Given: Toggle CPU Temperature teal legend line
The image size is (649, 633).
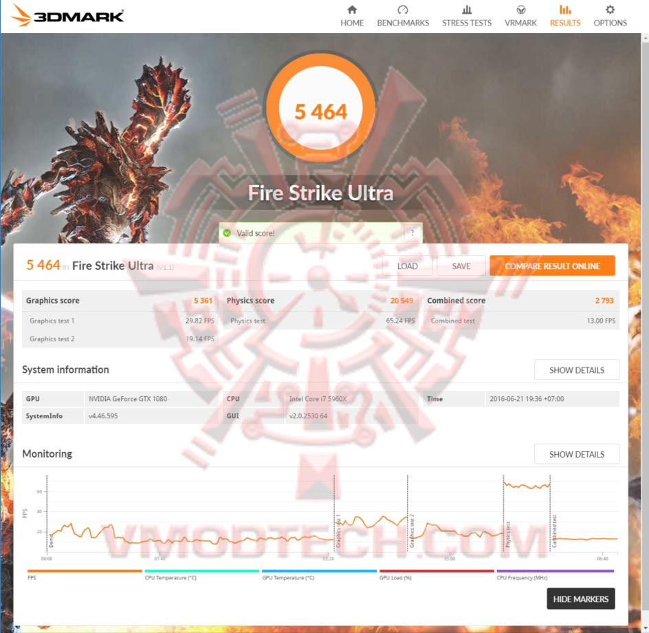Looking at the screenshot, I should pyautogui.click(x=202, y=571).
